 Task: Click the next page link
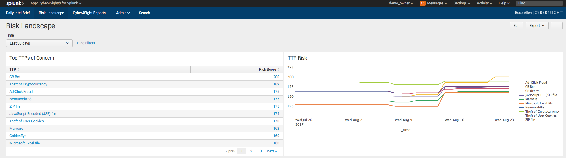tap(272, 151)
